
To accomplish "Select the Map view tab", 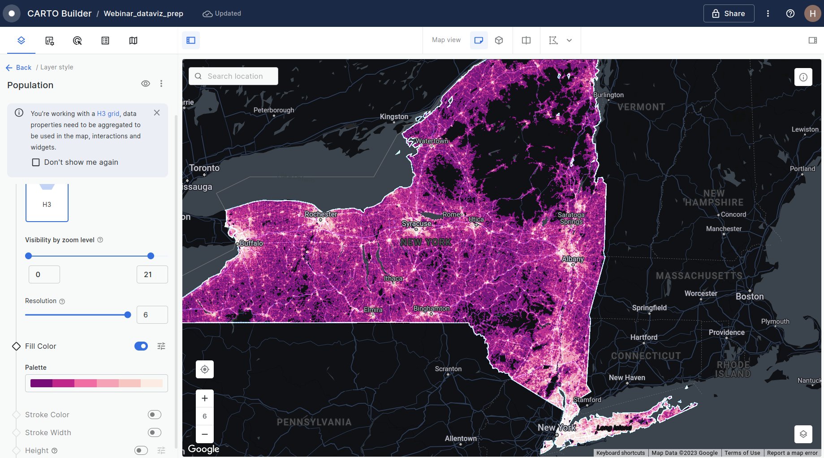I will 446,40.
